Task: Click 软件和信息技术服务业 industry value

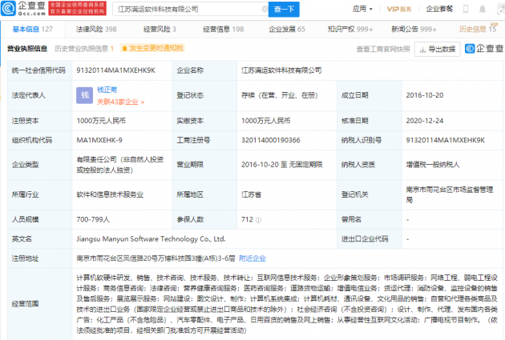Action: [110, 194]
